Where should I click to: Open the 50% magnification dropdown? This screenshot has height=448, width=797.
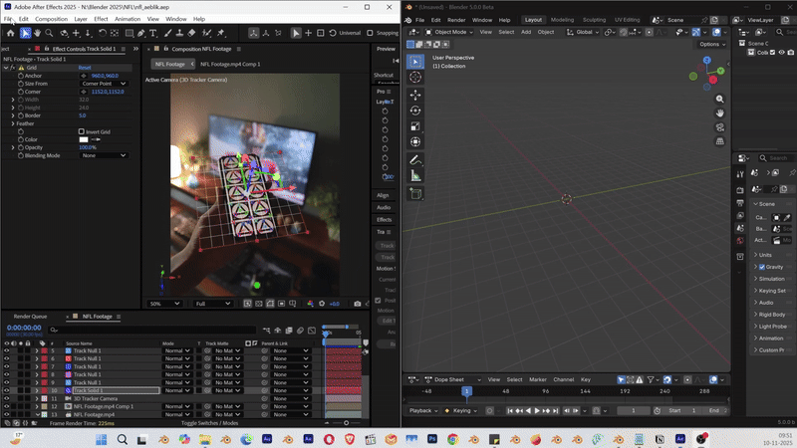point(164,304)
